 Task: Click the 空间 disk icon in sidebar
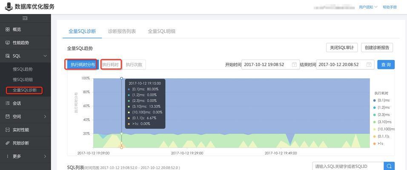pyautogui.click(x=8, y=116)
